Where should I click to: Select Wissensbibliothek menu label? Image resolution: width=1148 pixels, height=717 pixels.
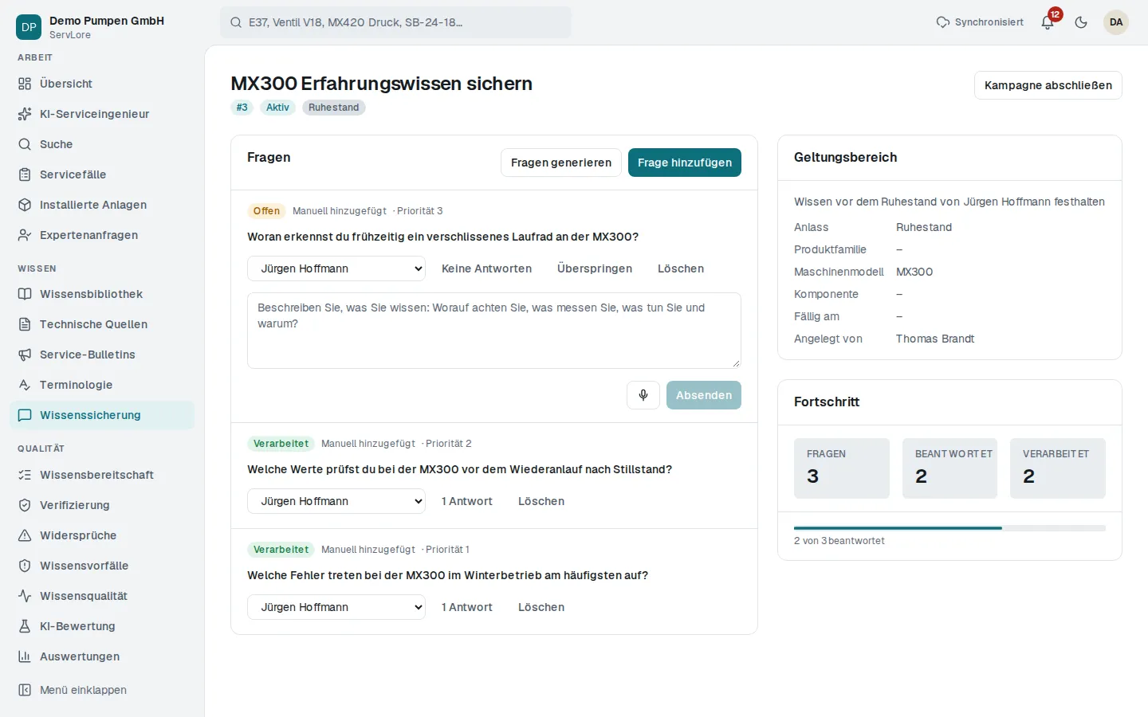click(92, 294)
